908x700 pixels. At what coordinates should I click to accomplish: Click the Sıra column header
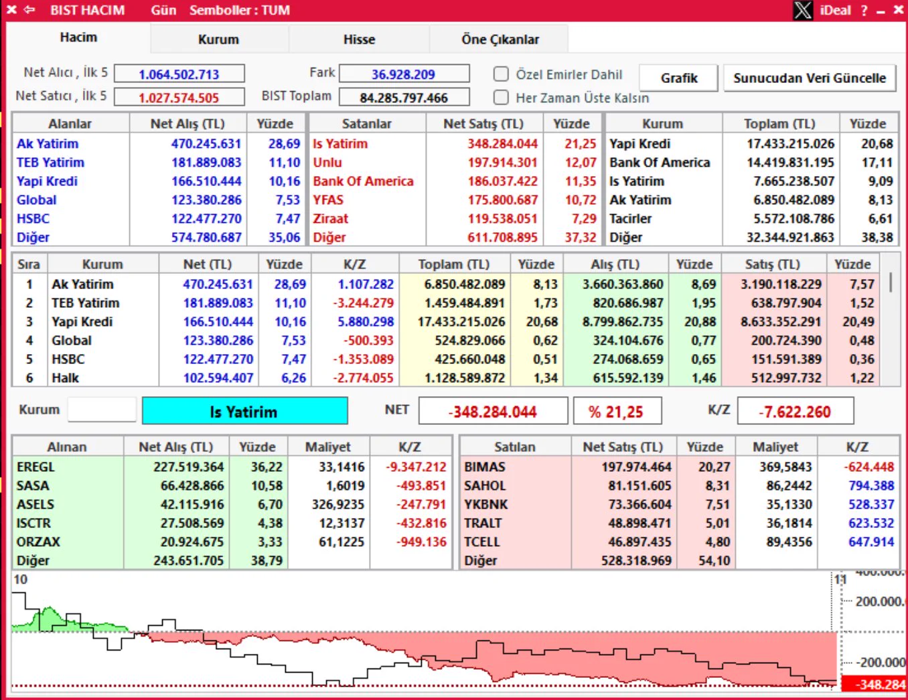point(29,264)
